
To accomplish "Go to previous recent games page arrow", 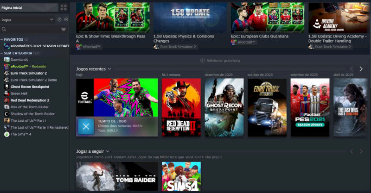I will coord(352,69).
